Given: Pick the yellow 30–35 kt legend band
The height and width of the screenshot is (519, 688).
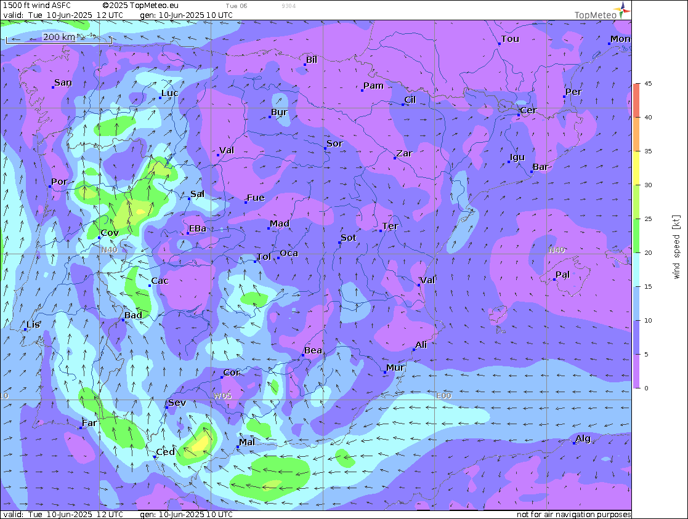Looking at the screenshot, I should pos(637,167).
